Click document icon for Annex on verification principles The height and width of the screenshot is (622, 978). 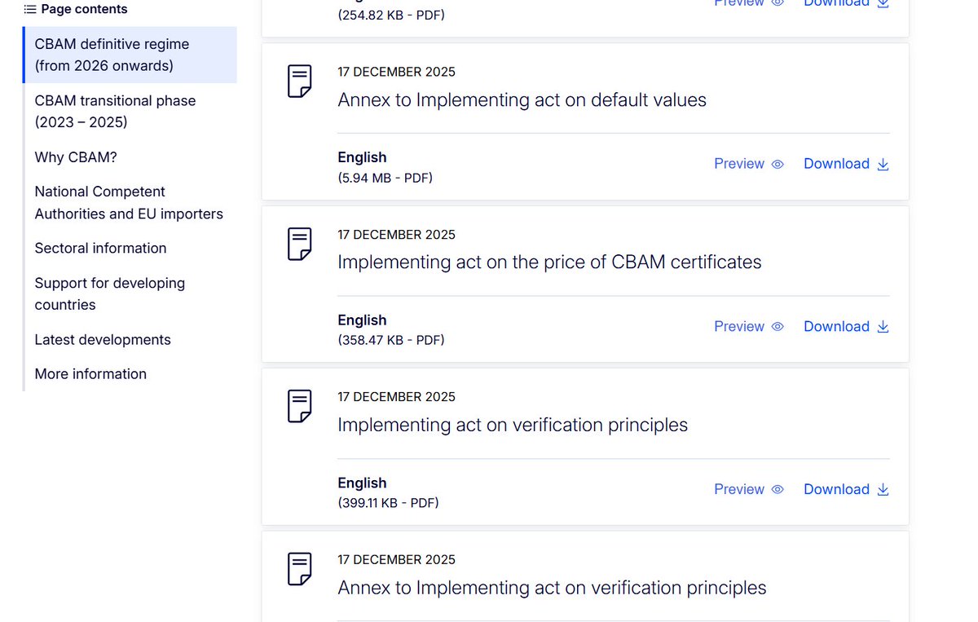(300, 569)
